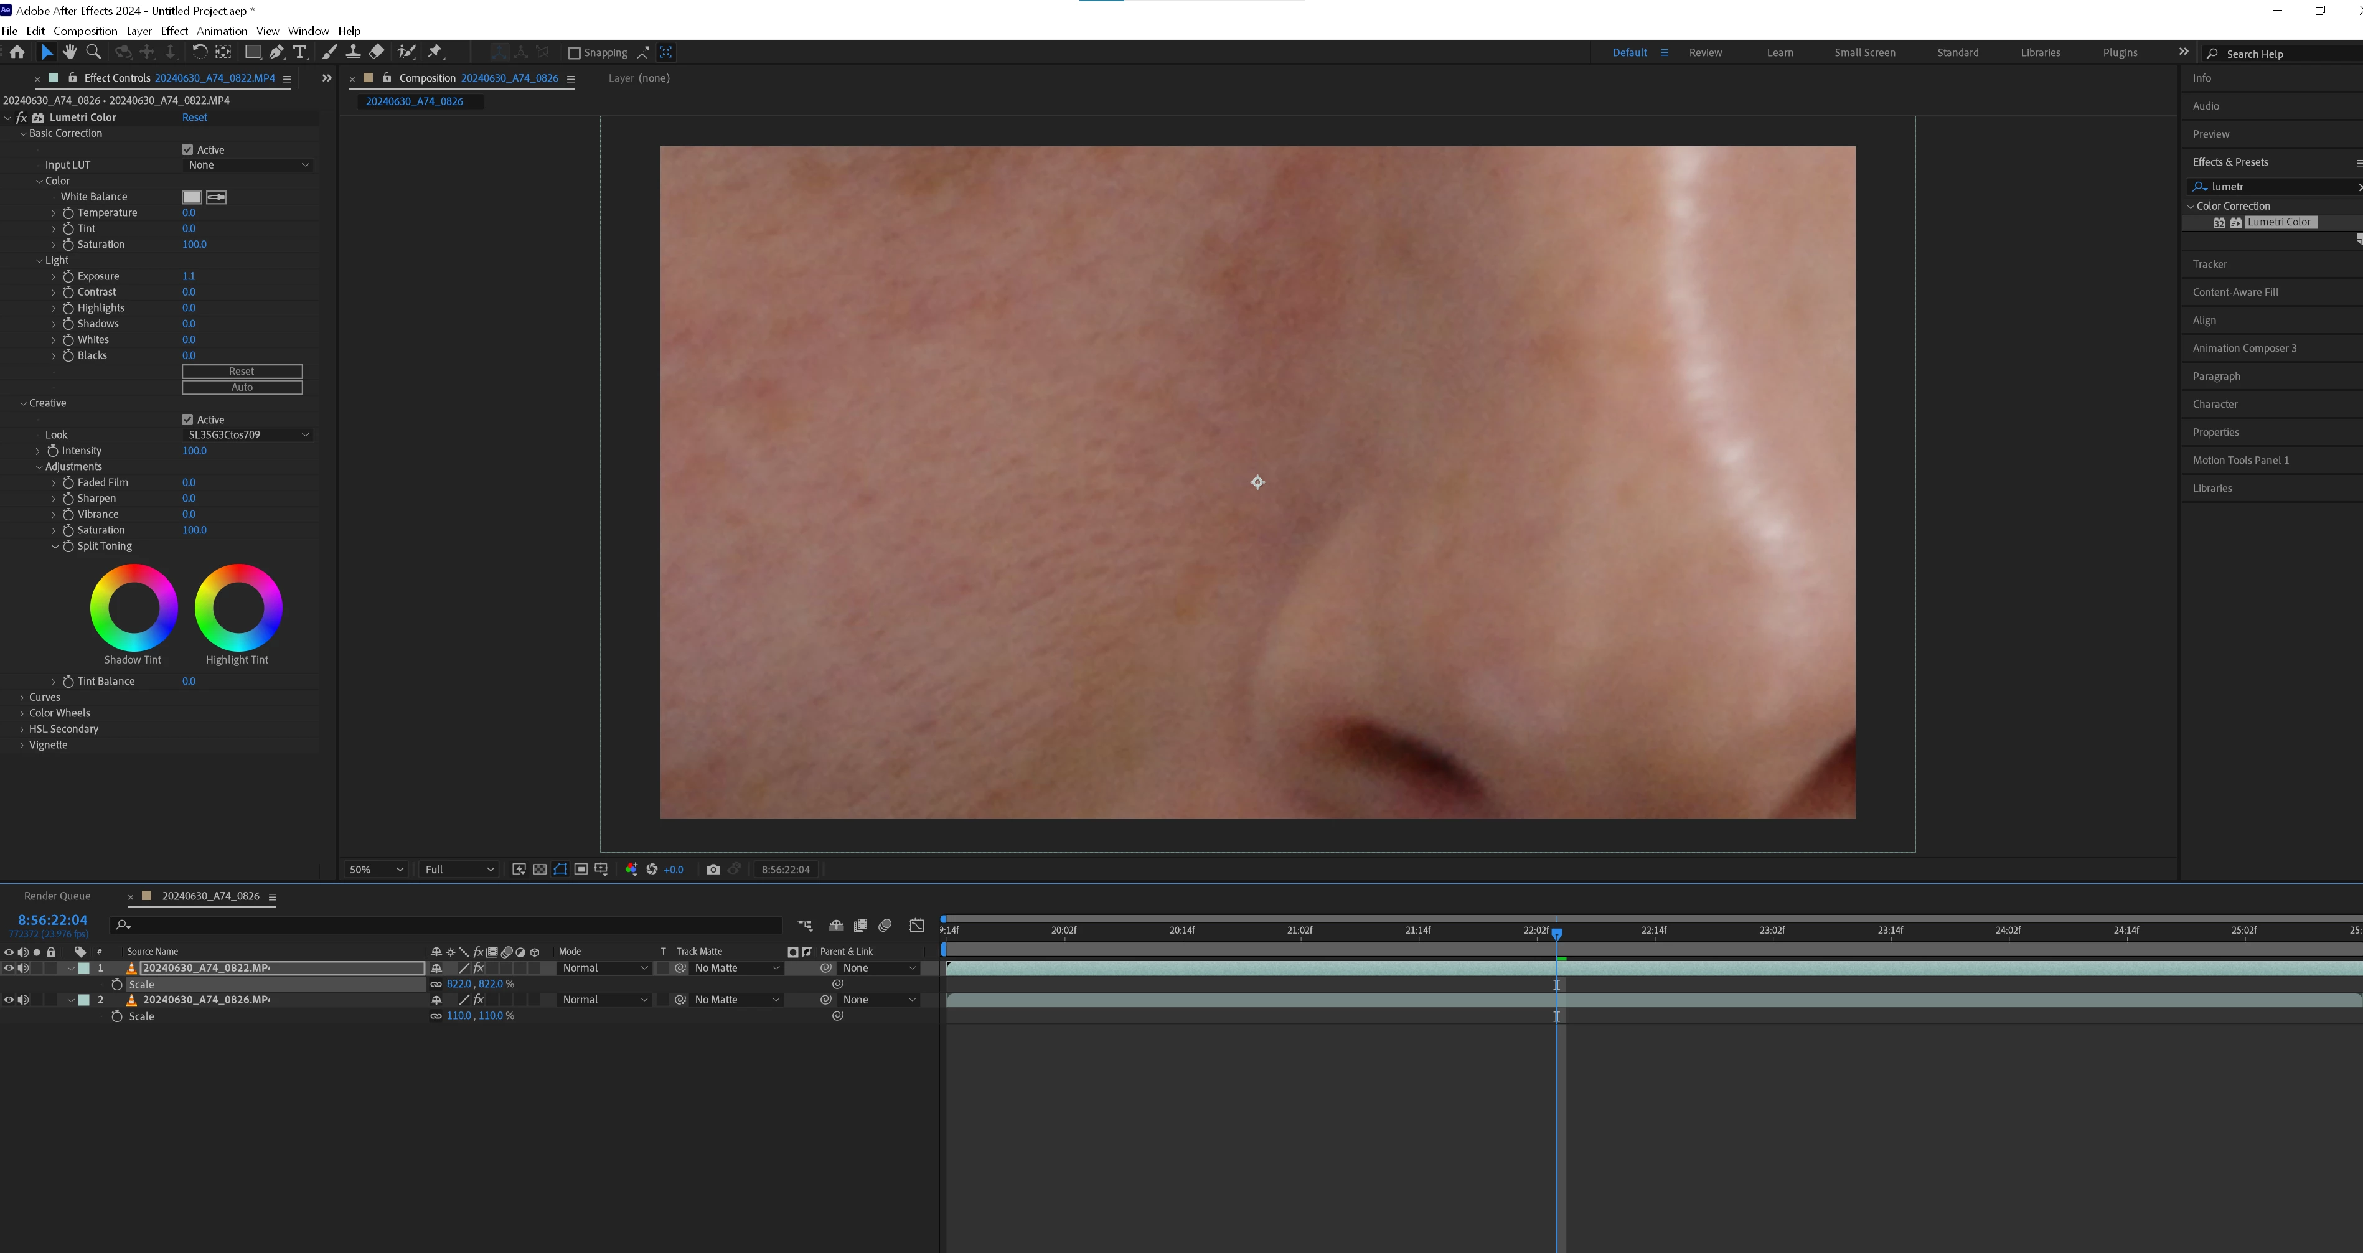Click the snapshot camera icon

click(713, 870)
